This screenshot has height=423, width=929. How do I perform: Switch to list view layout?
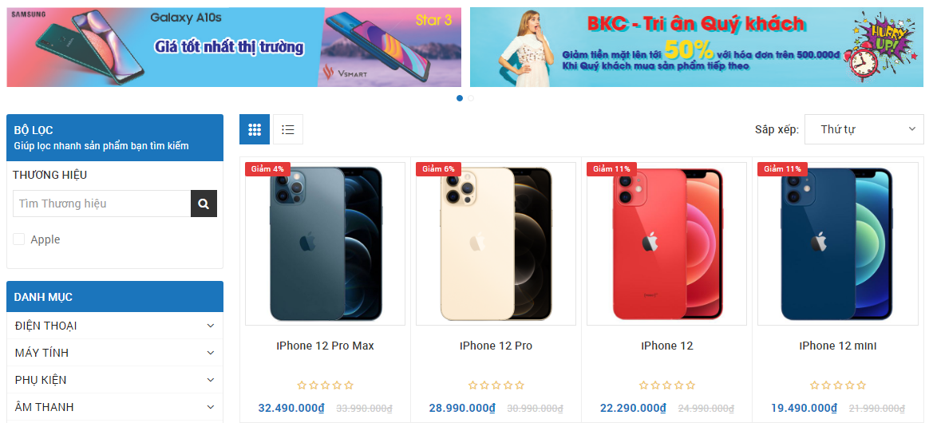[x=288, y=129]
